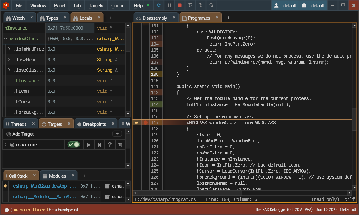Switch to the Disassembly tab
Image resolution: width=359 pixels, height=215 pixels.
pos(155,18)
